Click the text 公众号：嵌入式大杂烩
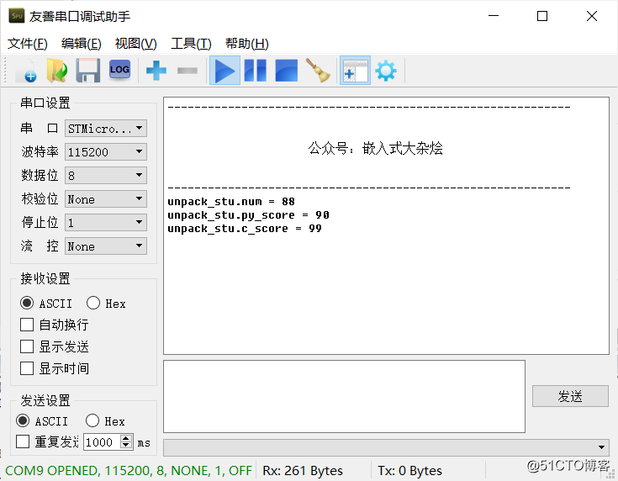 pos(375,149)
